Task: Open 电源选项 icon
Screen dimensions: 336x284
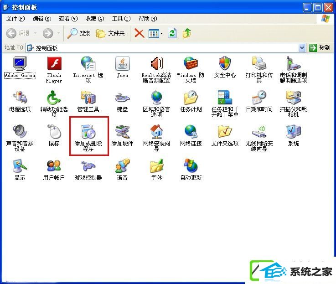Action: pyautogui.click(x=20, y=97)
